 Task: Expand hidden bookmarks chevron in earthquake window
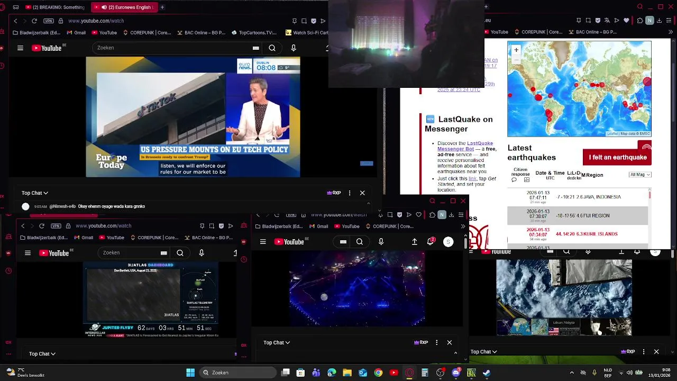670,32
